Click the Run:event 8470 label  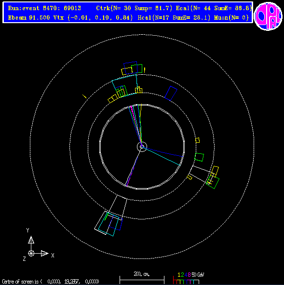44,8
